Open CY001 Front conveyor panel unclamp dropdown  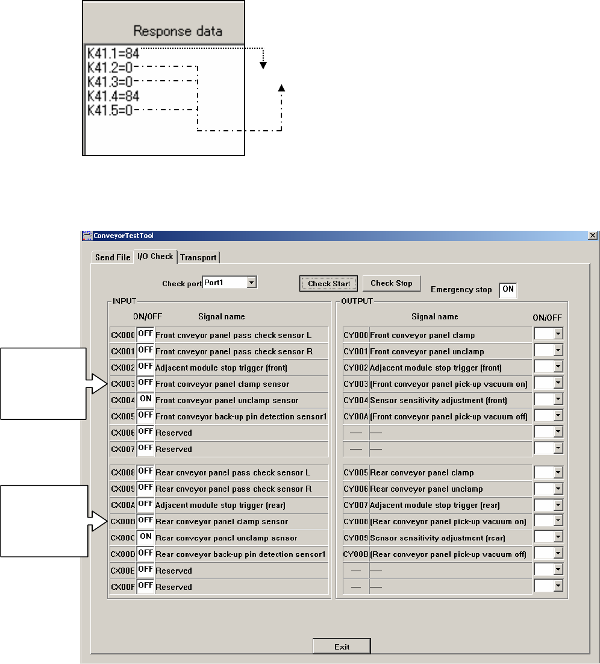[x=558, y=350]
